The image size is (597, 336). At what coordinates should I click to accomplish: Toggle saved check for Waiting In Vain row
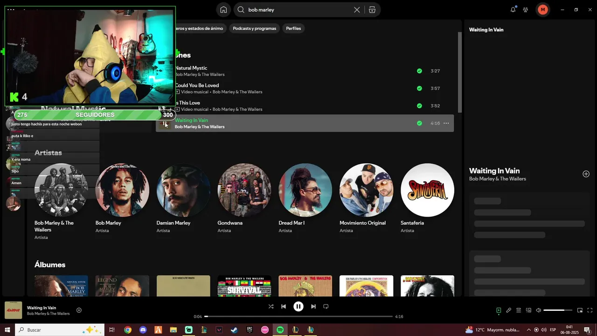click(419, 123)
